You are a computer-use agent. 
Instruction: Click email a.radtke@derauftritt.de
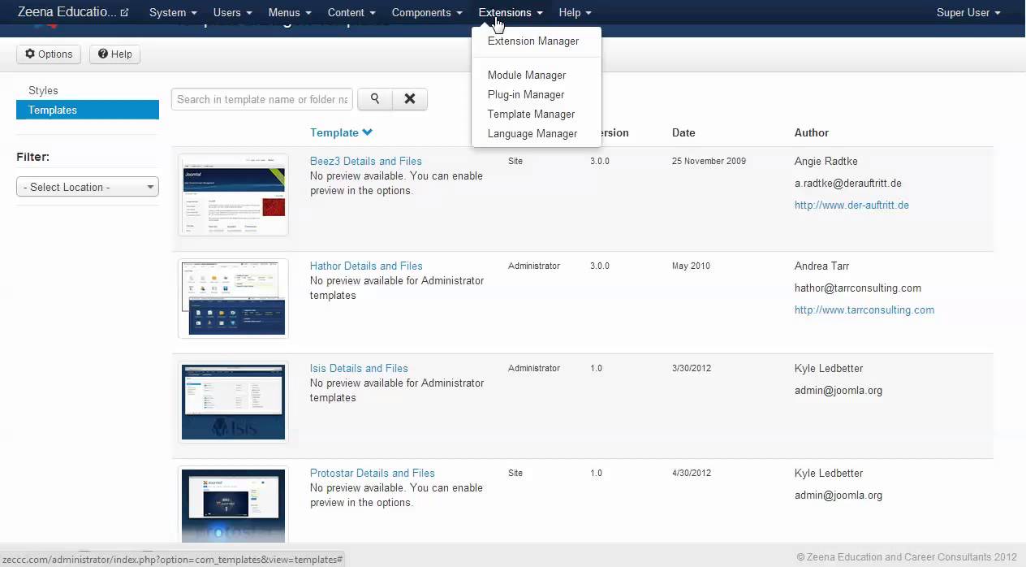tap(848, 184)
